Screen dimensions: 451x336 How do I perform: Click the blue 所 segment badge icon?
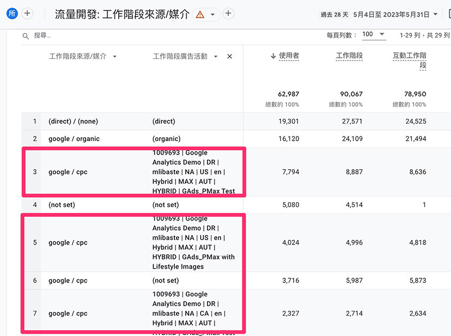point(12,13)
